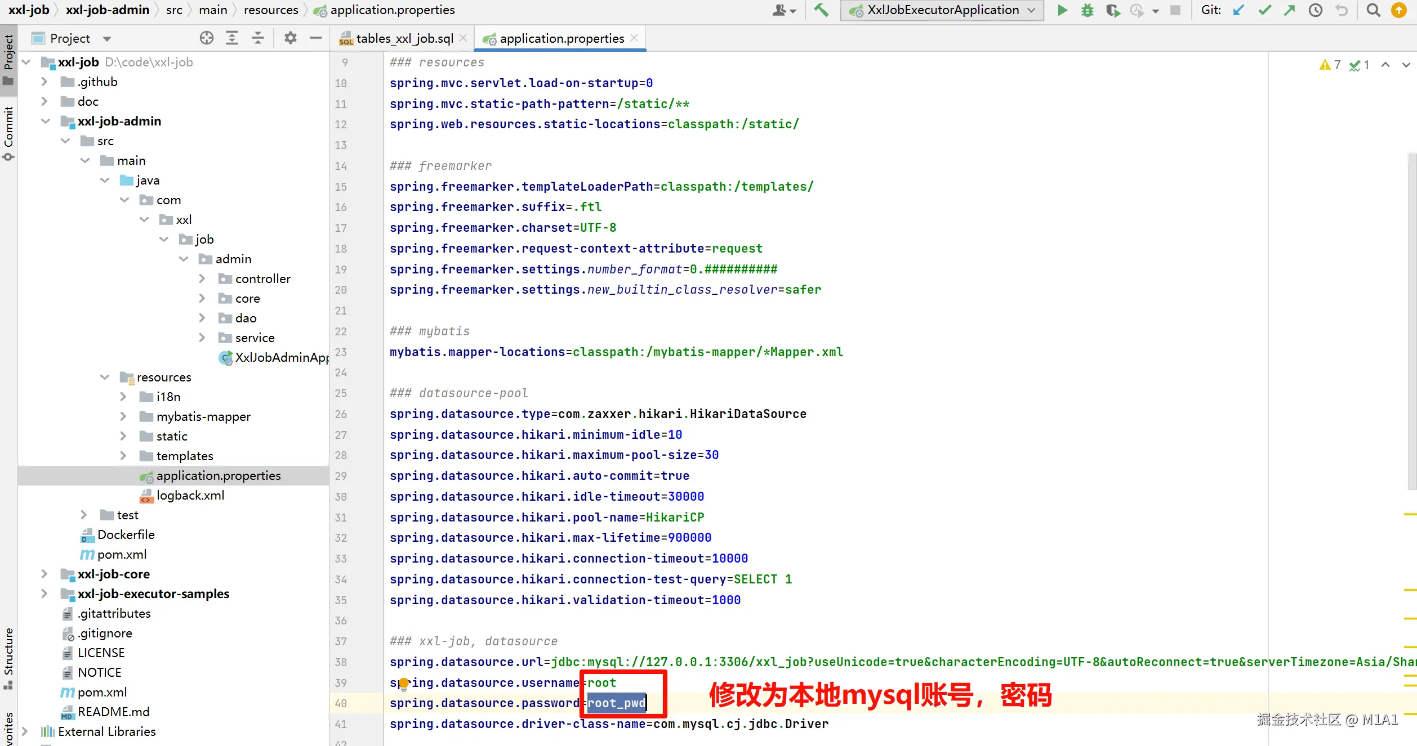Open Project view selector dropdown

107,39
